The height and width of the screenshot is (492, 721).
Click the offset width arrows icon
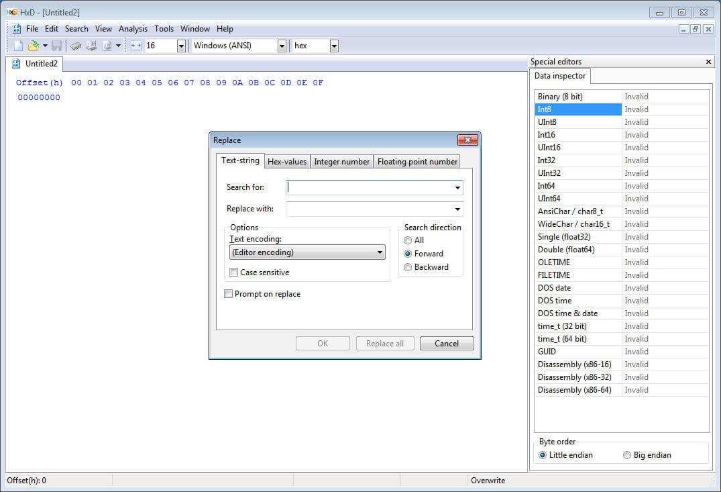(x=134, y=46)
